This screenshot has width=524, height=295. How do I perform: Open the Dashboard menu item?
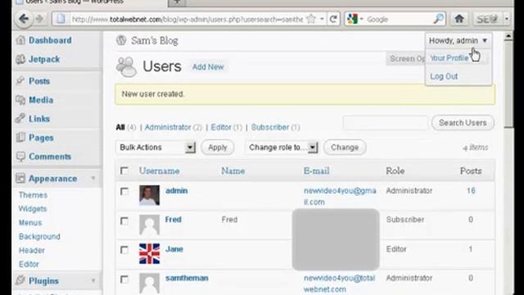[50, 40]
